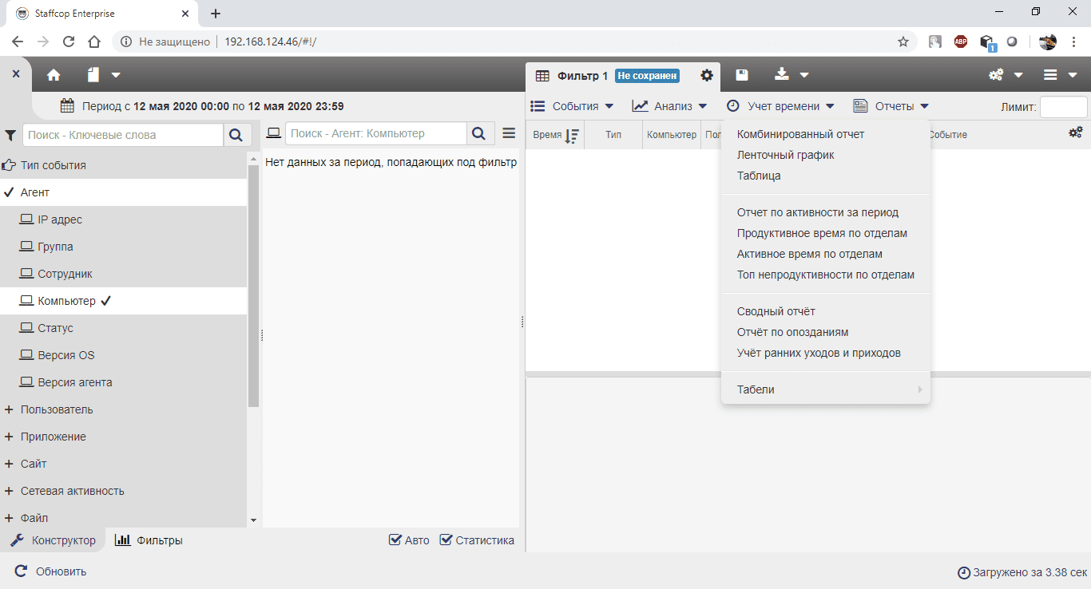Screen dimensions: 1091x589
Task: Open the gears administration menu
Action: click(x=1006, y=75)
